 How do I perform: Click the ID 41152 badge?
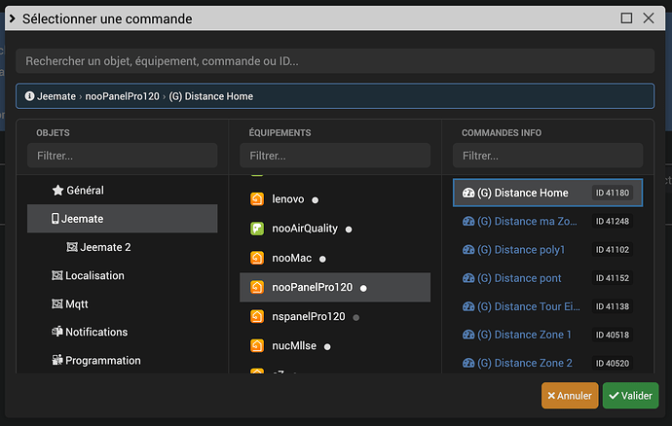pos(613,278)
